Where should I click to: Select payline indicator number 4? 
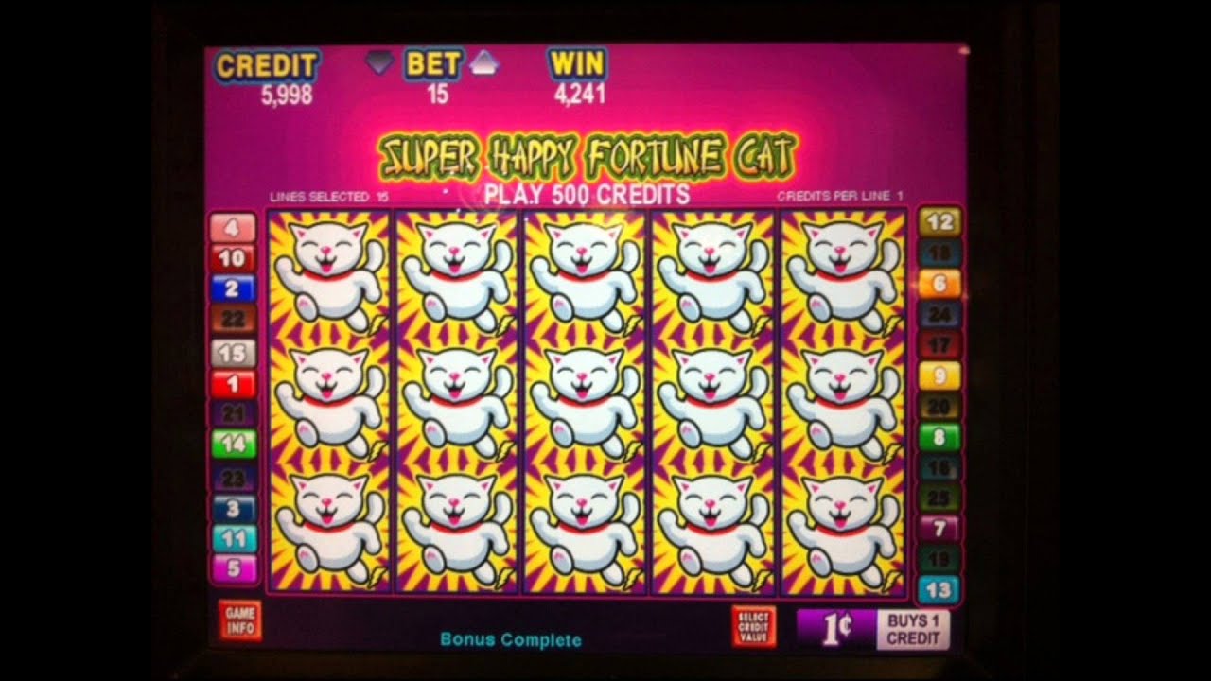coord(233,228)
